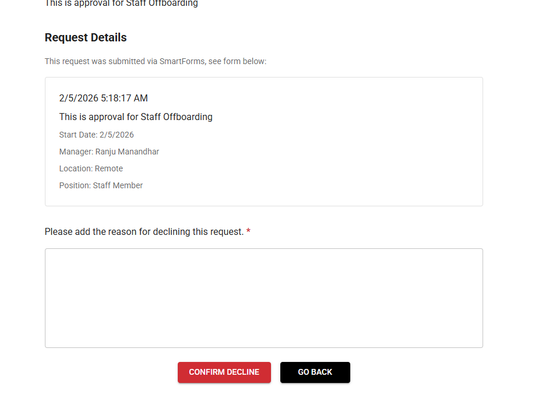535x394 pixels.
Task: Click the reason for declining field label
Action: point(144,232)
